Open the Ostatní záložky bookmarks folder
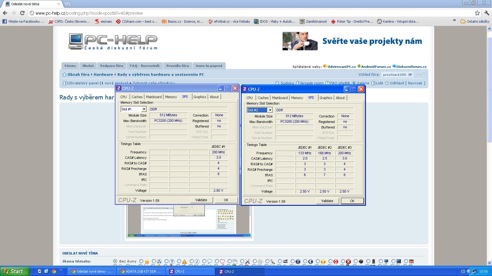Viewport: 492px width, 276px height. tap(475, 21)
